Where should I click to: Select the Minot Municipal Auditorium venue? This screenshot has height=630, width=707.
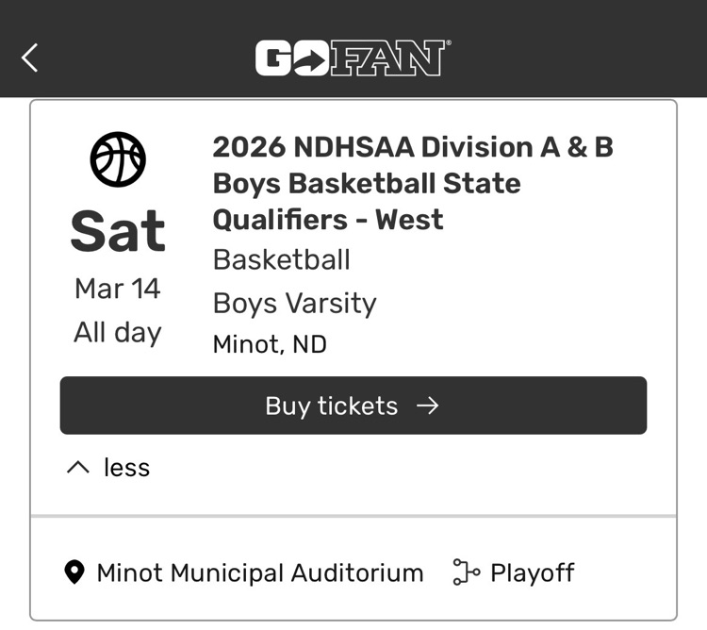[x=260, y=572]
